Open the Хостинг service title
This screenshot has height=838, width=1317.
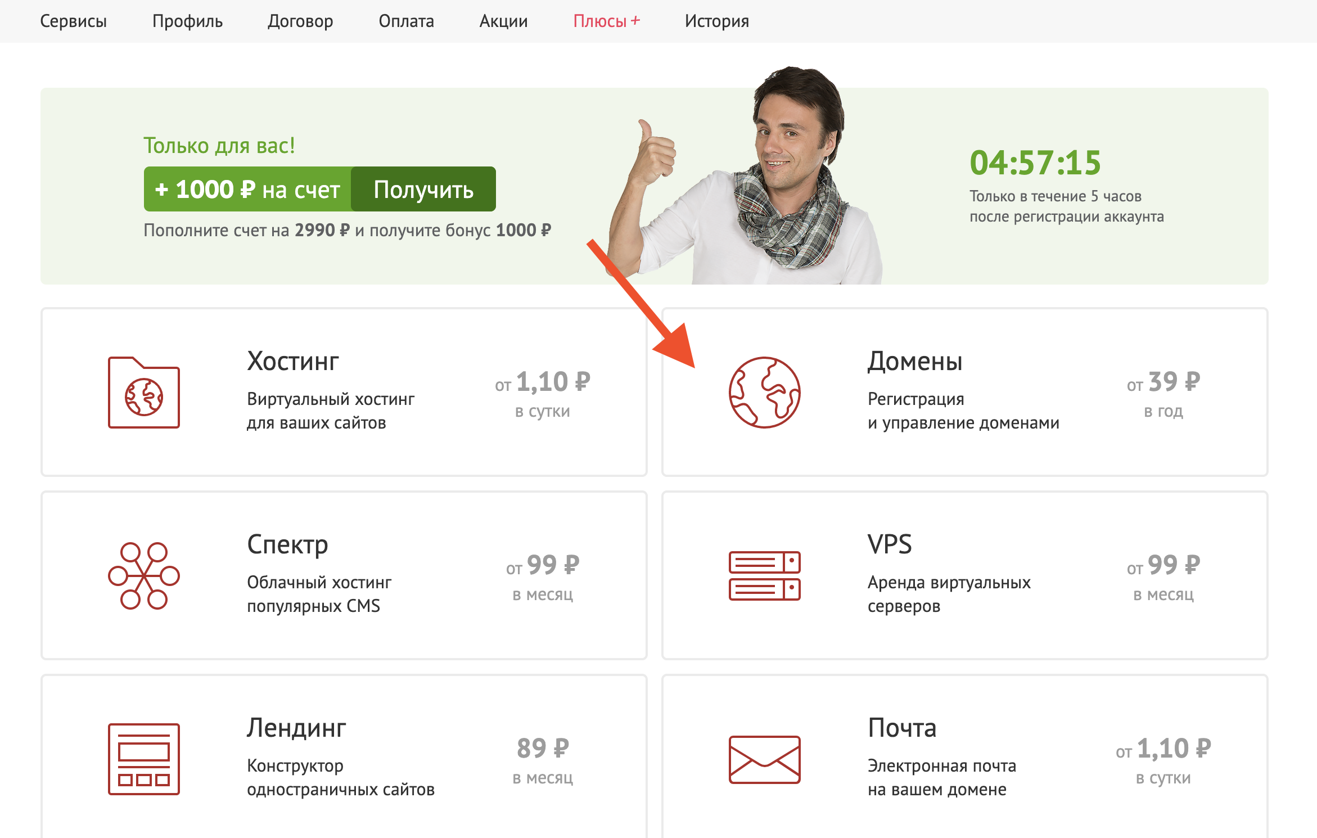click(x=292, y=361)
